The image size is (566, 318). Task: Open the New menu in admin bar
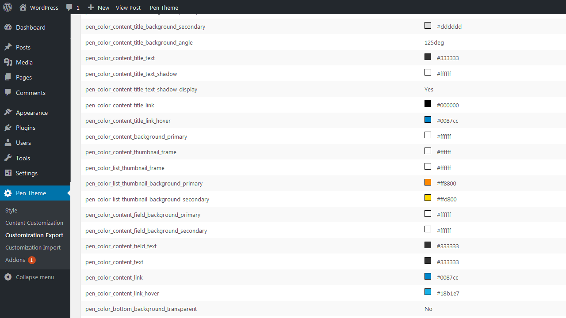(x=103, y=8)
